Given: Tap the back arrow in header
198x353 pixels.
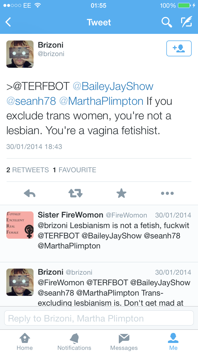Looking at the screenshot, I should [8, 22].
